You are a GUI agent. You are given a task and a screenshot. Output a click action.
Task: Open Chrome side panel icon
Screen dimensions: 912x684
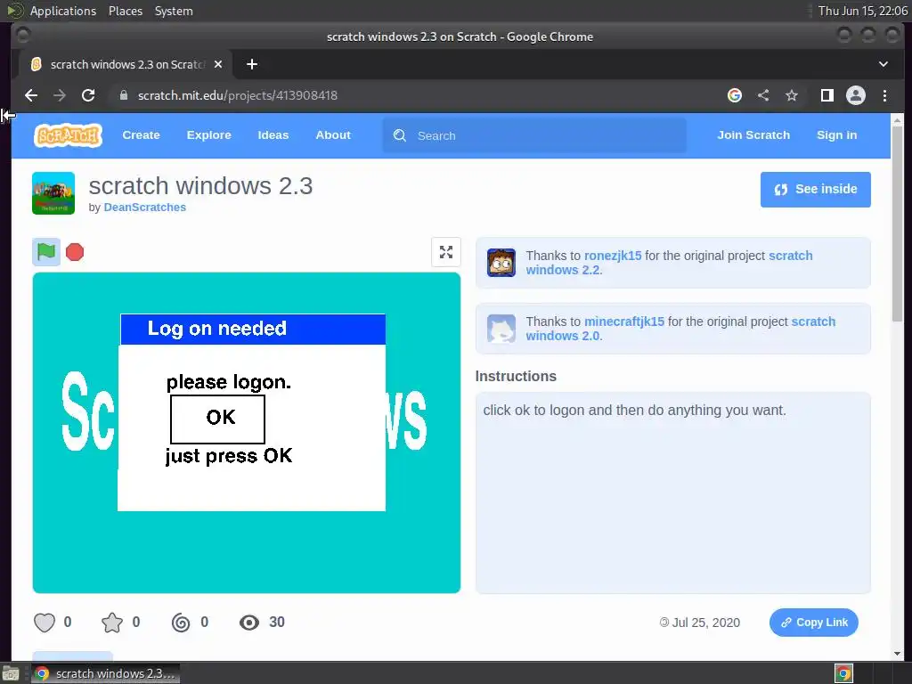827,95
